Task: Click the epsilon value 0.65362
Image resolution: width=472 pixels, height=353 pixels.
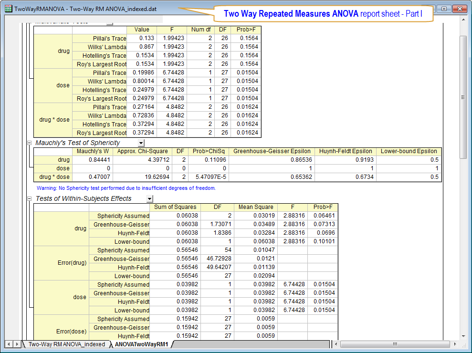Action: click(301, 177)
